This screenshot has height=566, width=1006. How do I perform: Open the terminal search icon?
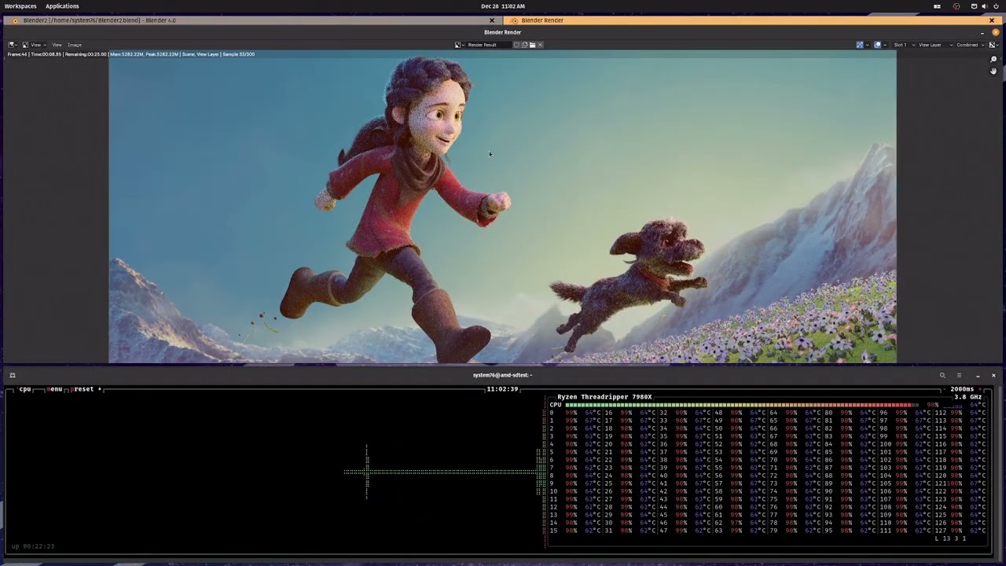(942, 375)
